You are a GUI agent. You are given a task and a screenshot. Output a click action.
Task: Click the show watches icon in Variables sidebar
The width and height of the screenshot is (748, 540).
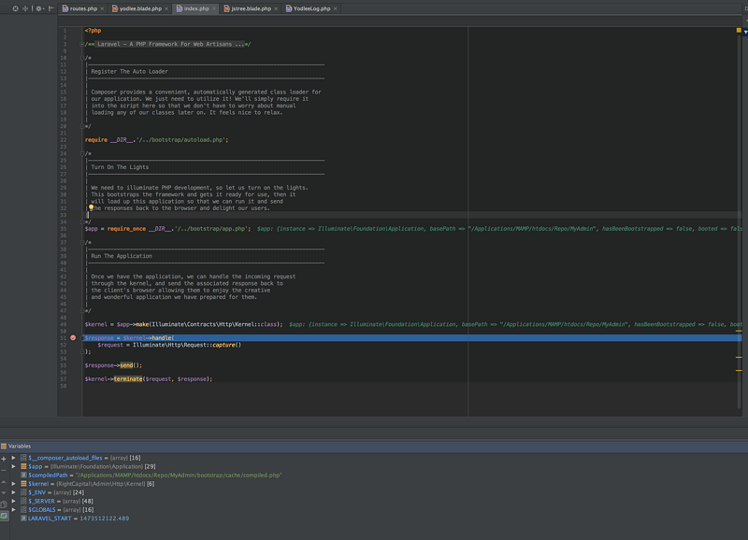4,516
